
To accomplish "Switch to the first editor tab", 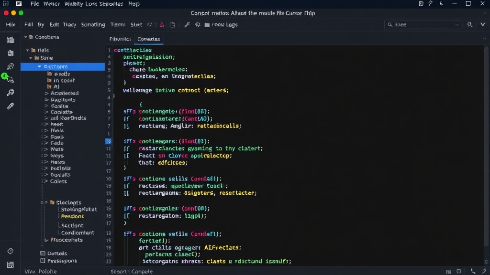I will (120, 39).
